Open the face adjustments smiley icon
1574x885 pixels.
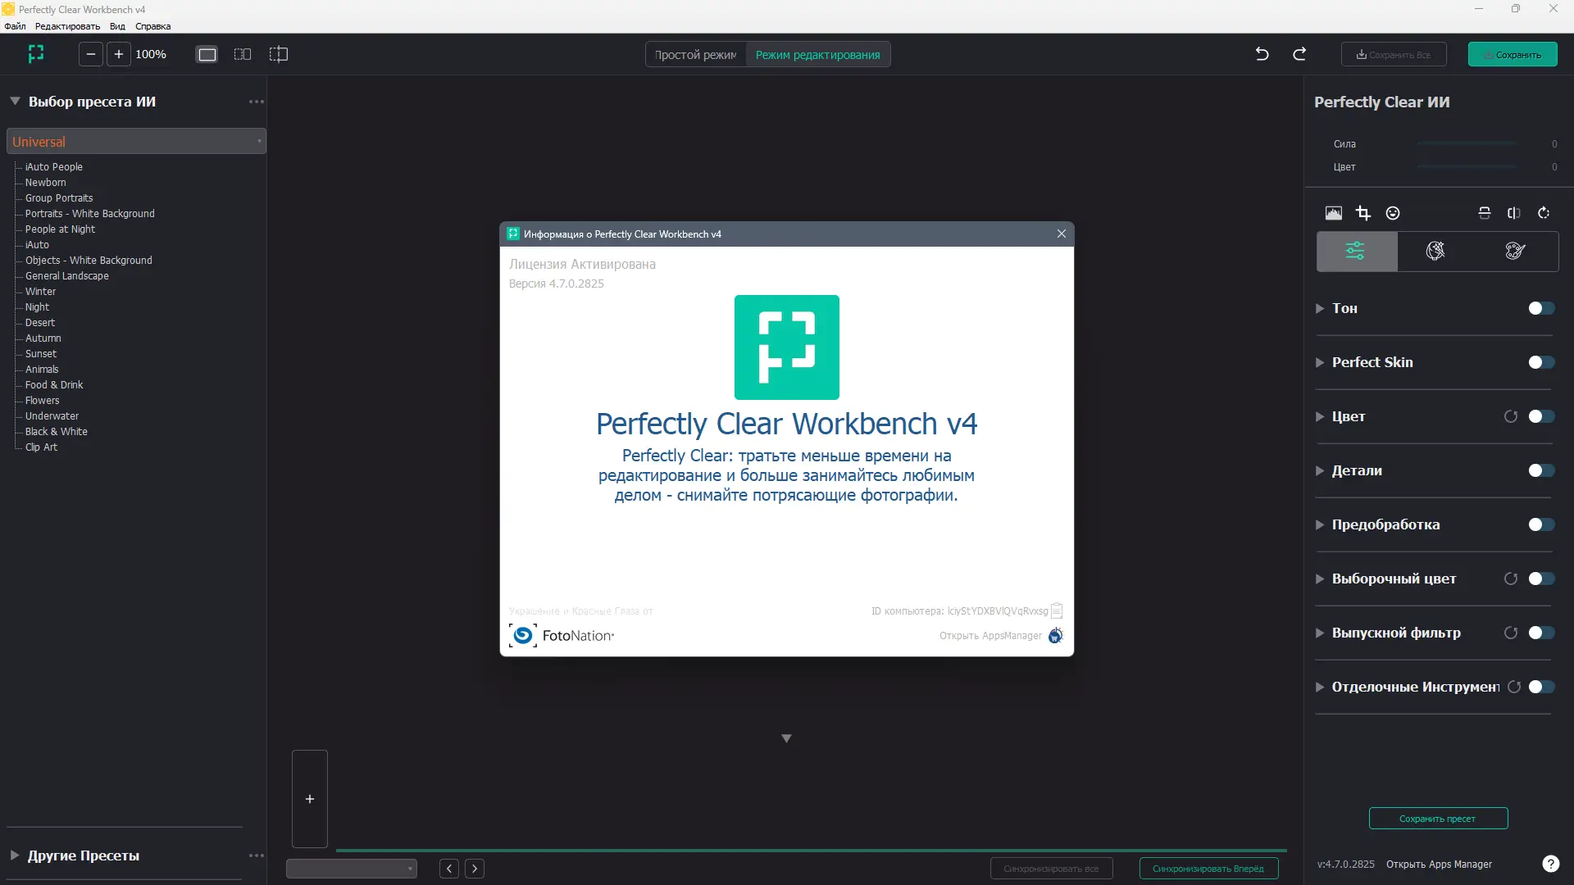[x=1393, y=213]
